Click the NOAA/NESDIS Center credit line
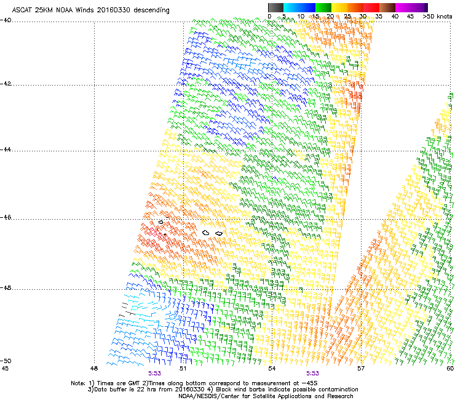The height and width of the screenshot is (400, 455). pos(266,396)
